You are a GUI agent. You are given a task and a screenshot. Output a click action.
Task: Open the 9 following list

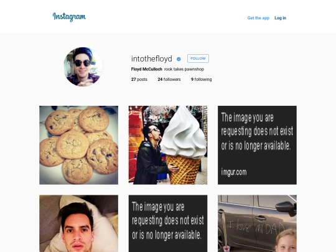201,79
